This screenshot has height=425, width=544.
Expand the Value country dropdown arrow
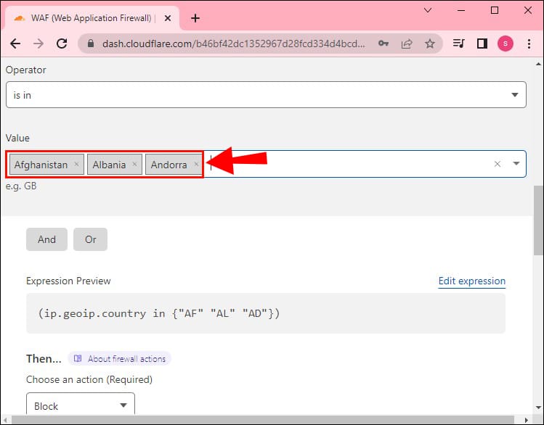(516, 164)
